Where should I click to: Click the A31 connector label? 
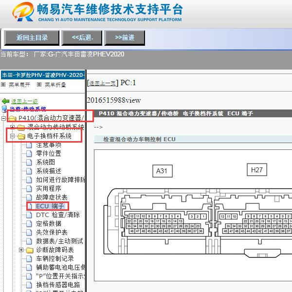tap(163, 171)
